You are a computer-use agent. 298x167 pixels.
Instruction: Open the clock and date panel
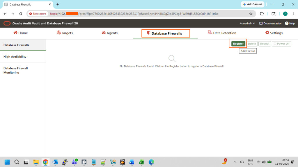282,162
